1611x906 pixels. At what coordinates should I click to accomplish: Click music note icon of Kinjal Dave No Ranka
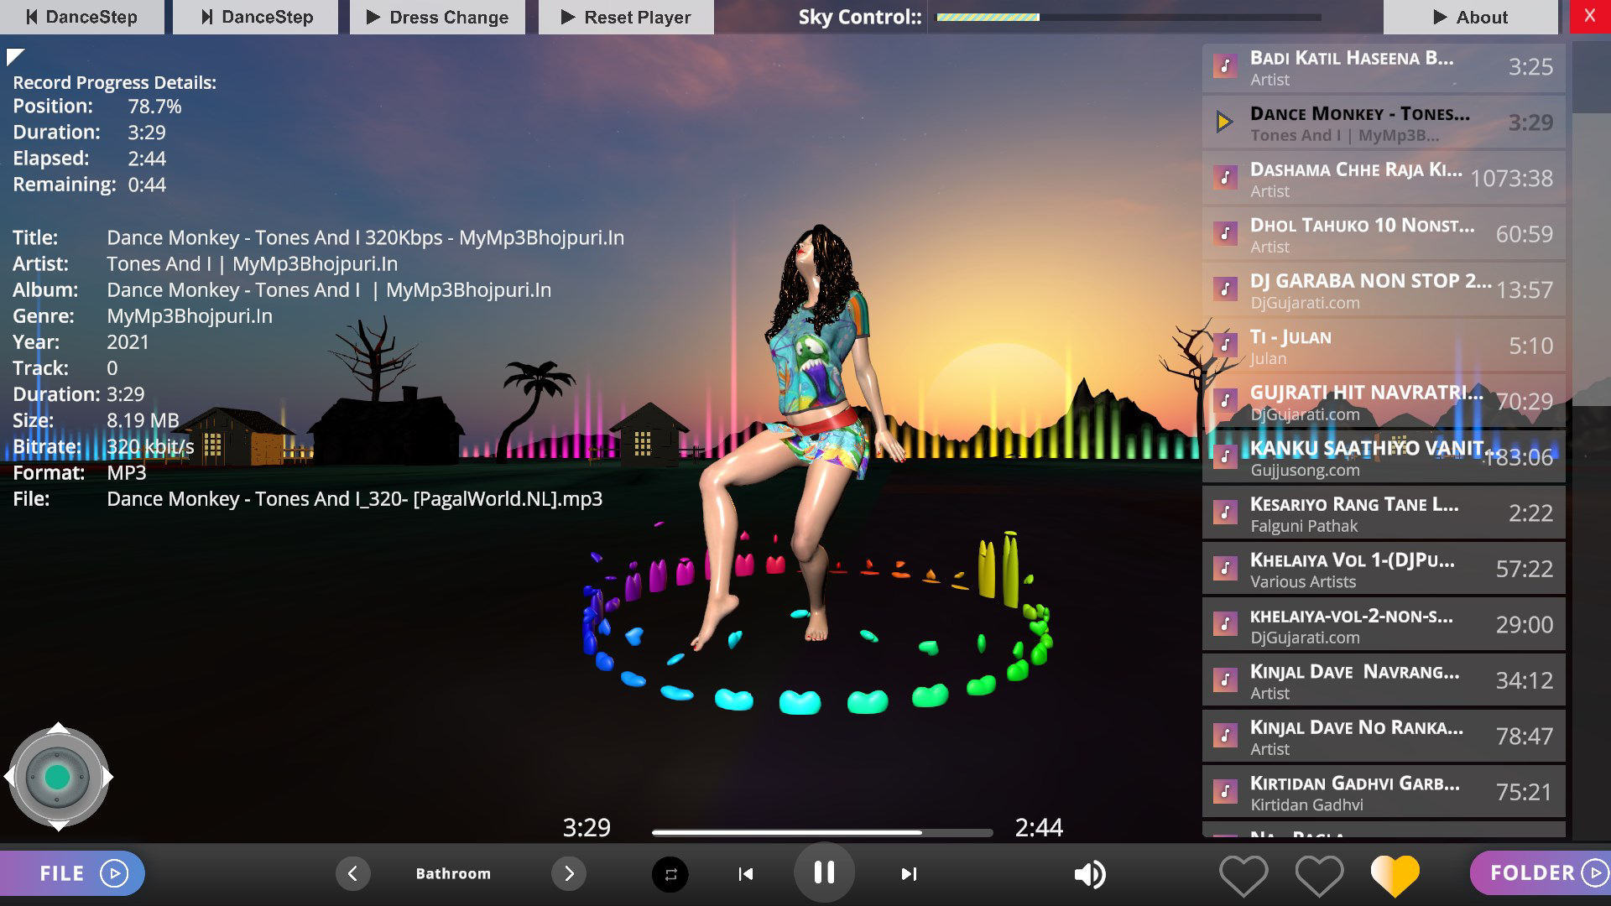click(x=1225, y=736)
